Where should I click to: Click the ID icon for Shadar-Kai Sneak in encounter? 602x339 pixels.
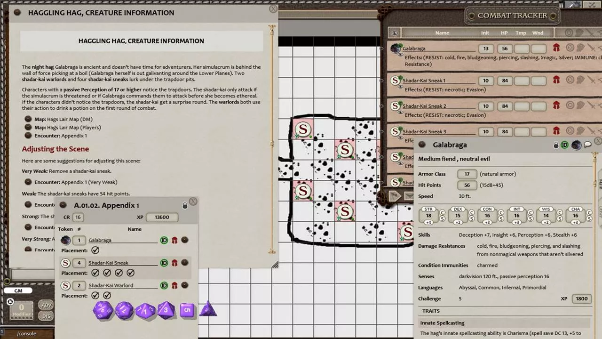(164, 263)
